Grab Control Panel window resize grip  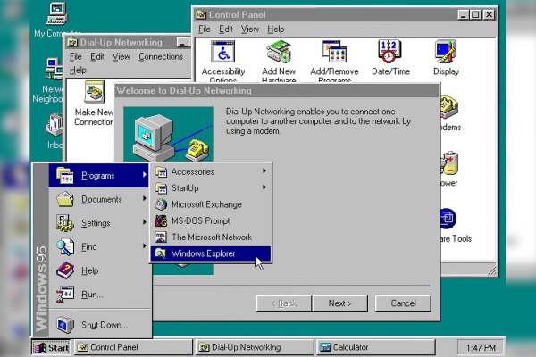[x=491, y=270]
